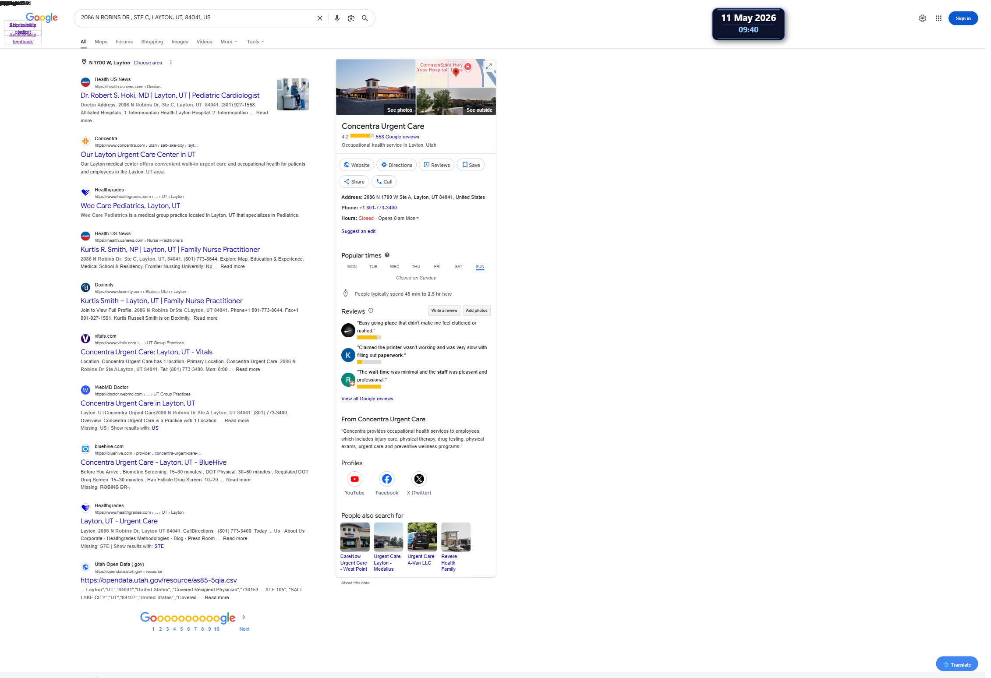Select MON in Popular times

click(352, 267)
